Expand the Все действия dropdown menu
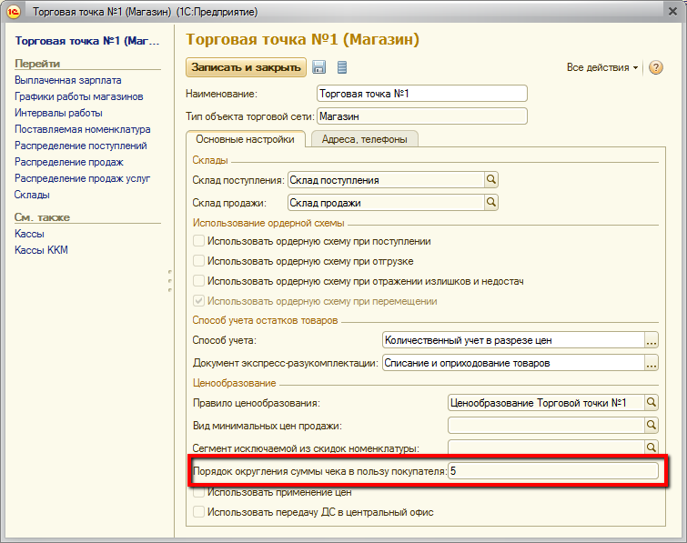Viewport: 687px width, 543px height. click(601, 68)
